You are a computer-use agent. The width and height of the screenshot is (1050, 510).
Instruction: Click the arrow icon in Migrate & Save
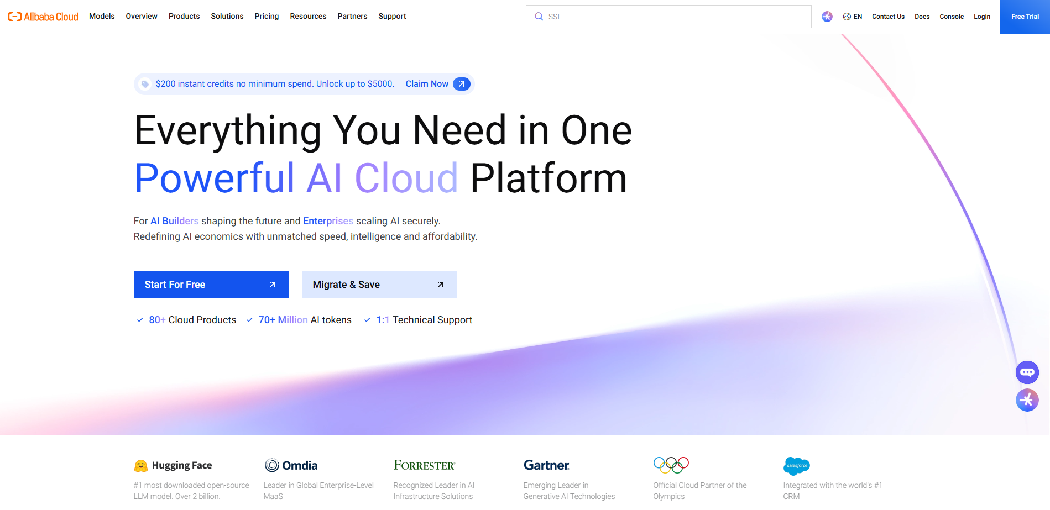(x=441, y=285)
